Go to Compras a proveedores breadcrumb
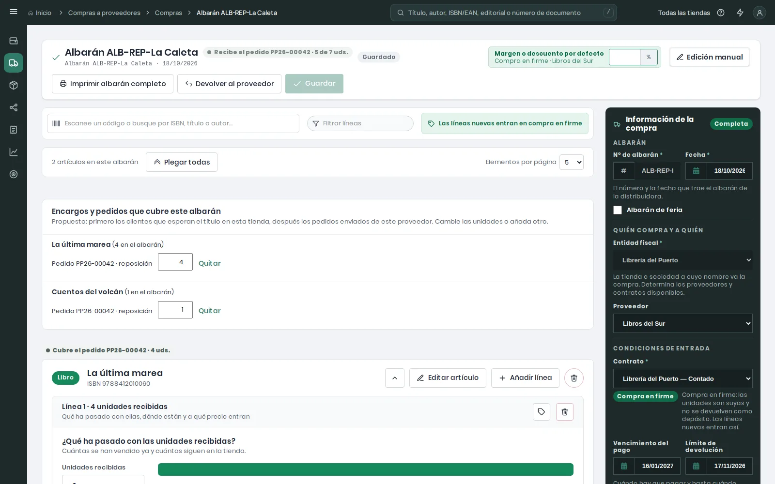Screen dimensions: 775x484 pos(104,13)
